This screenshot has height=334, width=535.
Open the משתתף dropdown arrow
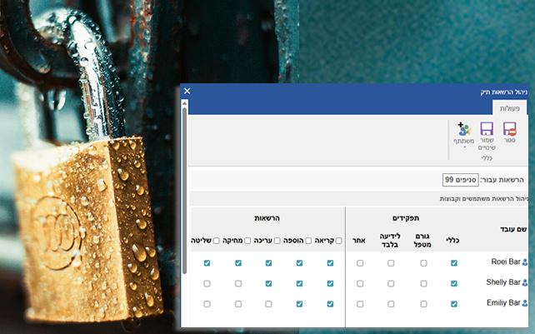coord(464,148)
